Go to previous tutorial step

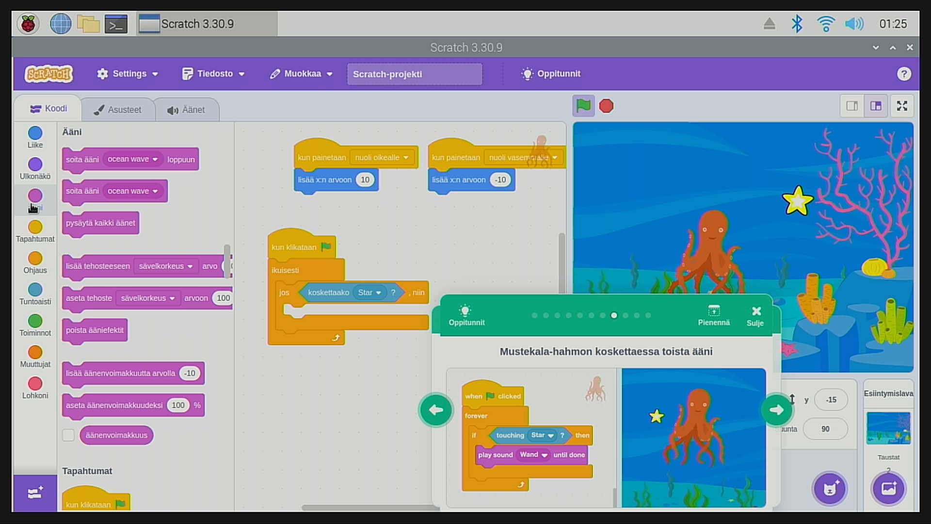pos(435,410)
